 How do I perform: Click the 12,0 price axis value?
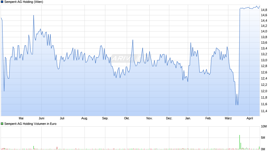point(264,91)
